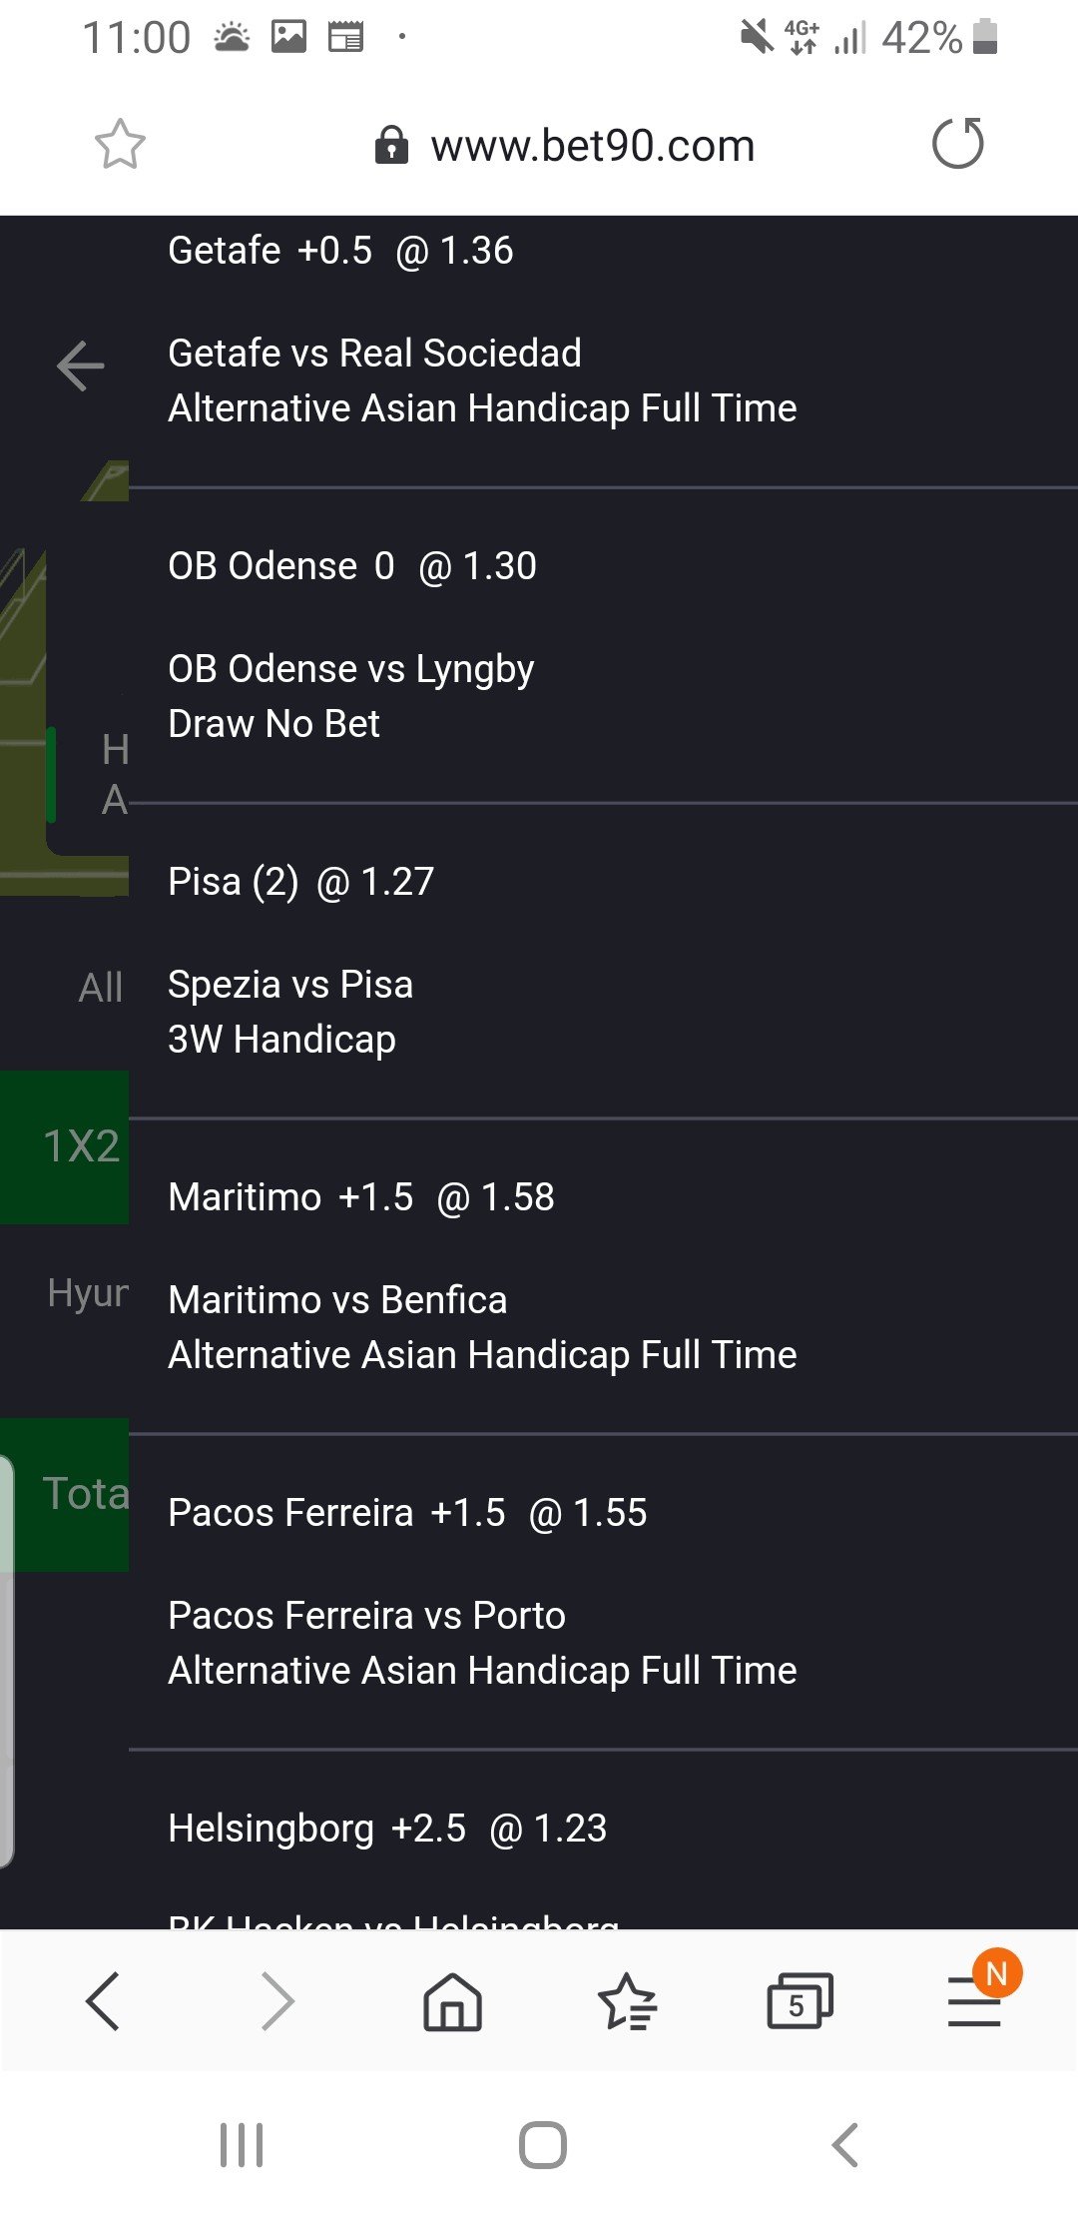Open the Maritimo vs Benfica match

point(337,1300)
